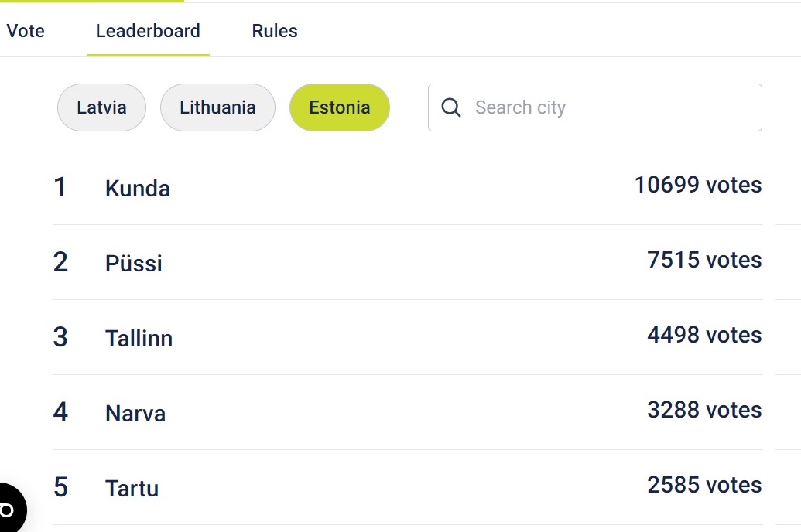
Task: Click the 3288 votes count for Narva
Action: pyautogui.click(x=704, y=410)
